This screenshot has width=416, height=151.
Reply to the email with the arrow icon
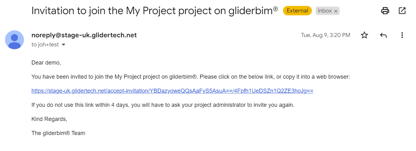383,35
